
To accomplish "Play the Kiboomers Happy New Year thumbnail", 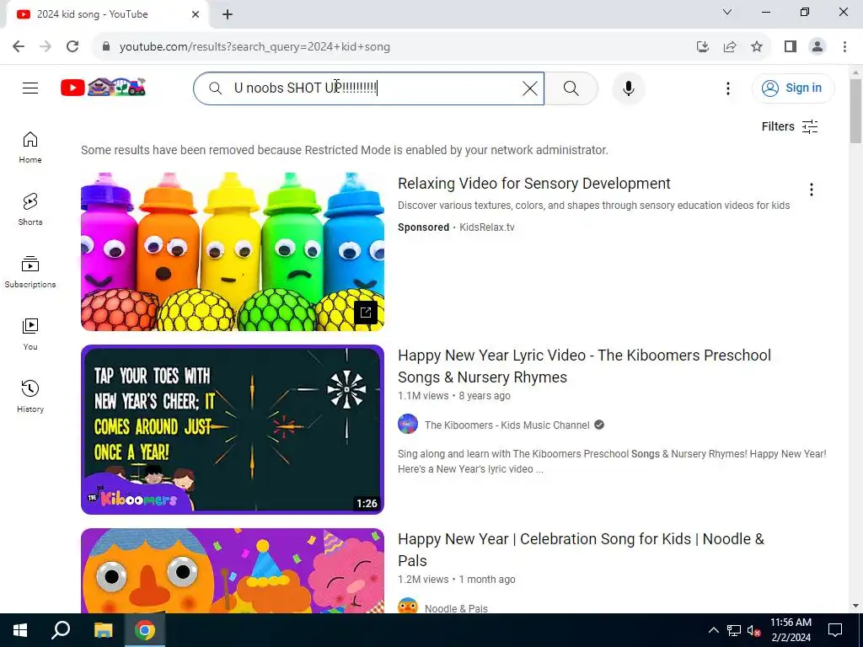I will tap(233, 429).
